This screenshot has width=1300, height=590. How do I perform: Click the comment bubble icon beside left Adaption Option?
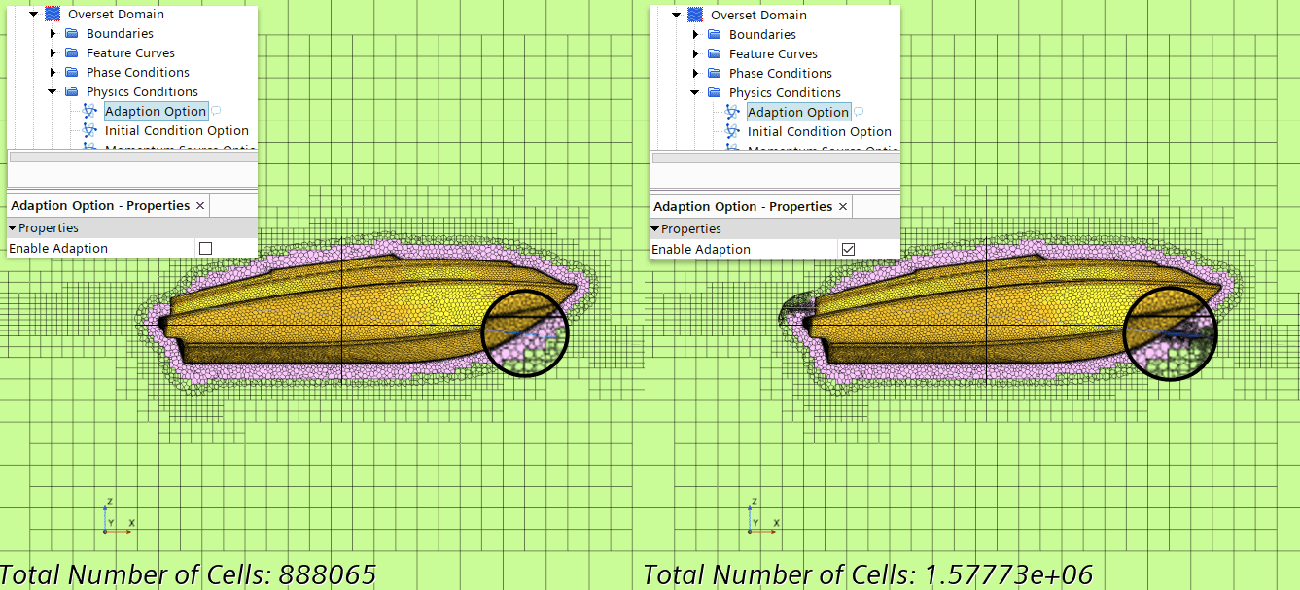[x=216, y=111]
